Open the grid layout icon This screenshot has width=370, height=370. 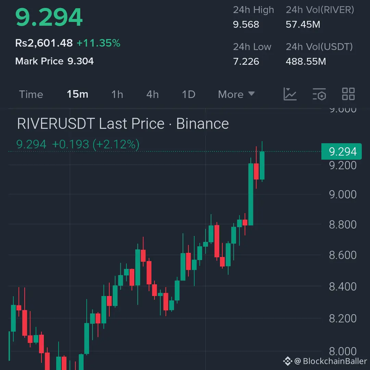coord(348,94)
